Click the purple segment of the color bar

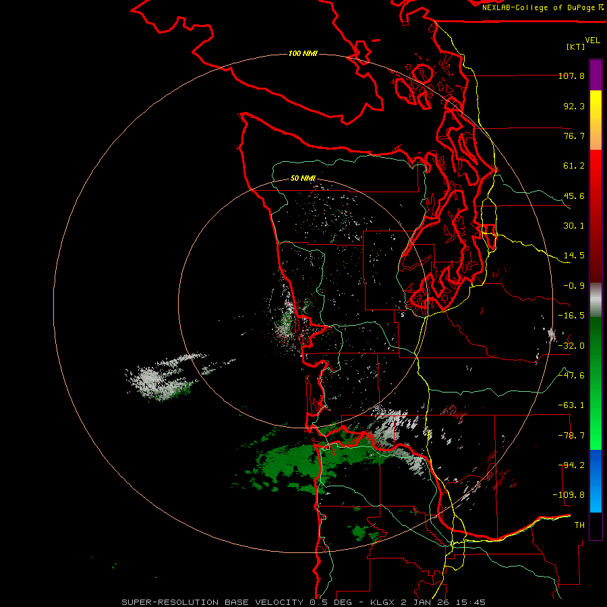point(596,75)
